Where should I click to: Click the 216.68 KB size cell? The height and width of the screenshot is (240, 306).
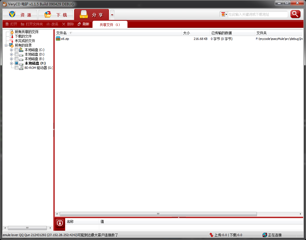pyautogui.click(x=201, y=39)
